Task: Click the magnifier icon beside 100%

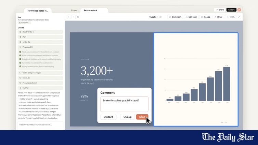Action: point(228,17)
